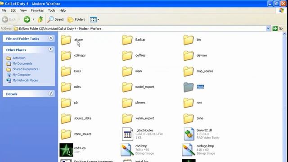Select the .gitattributes file icon
The height and width of the screenshot is (162, 288).
pyautogui.click(x=127, y=134)
